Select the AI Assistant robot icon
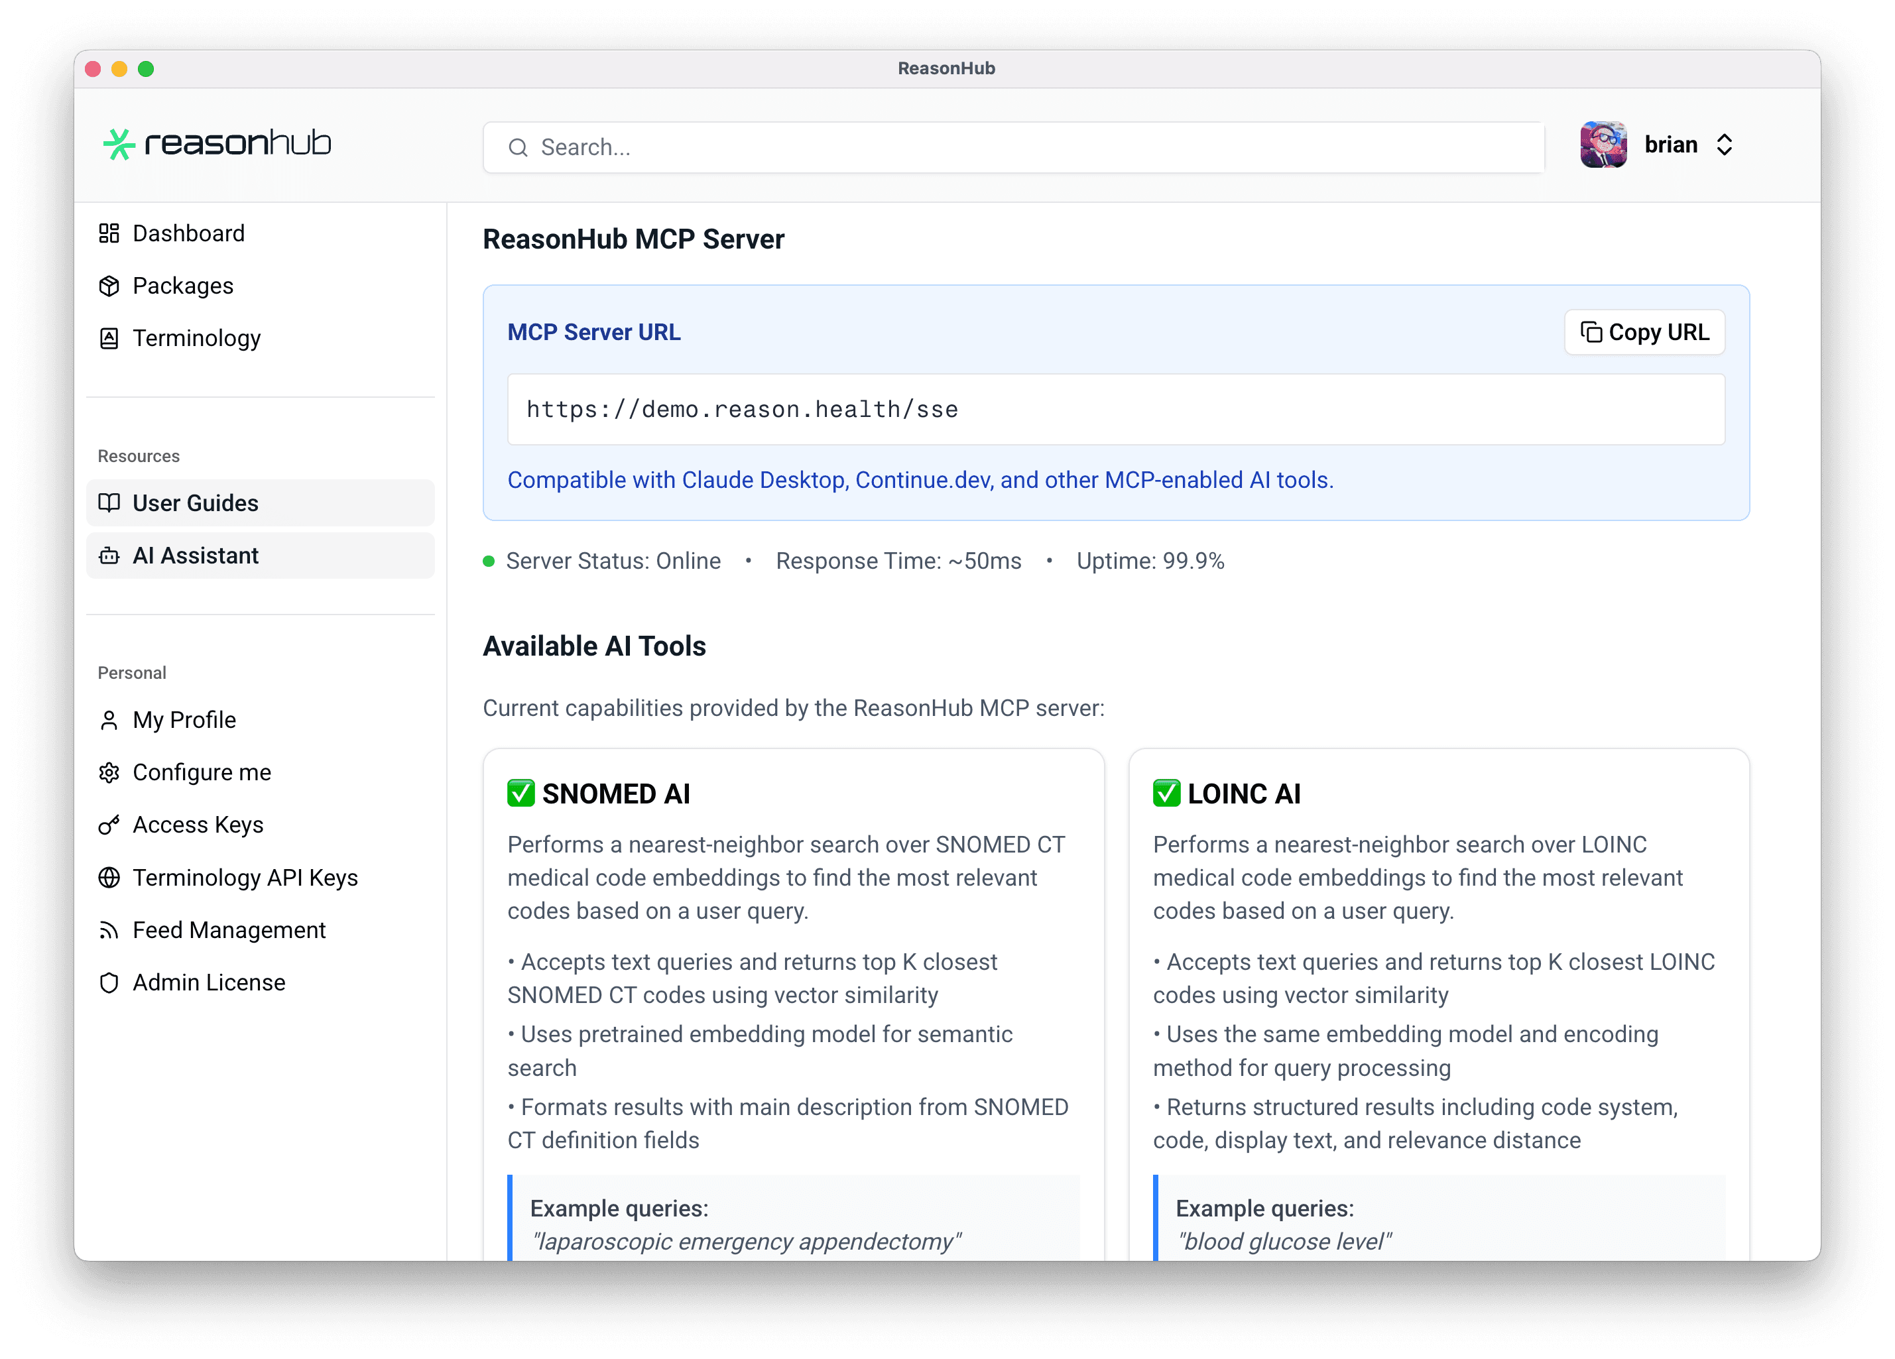This screenshot has height=1359, width=1895. (109, 556)
